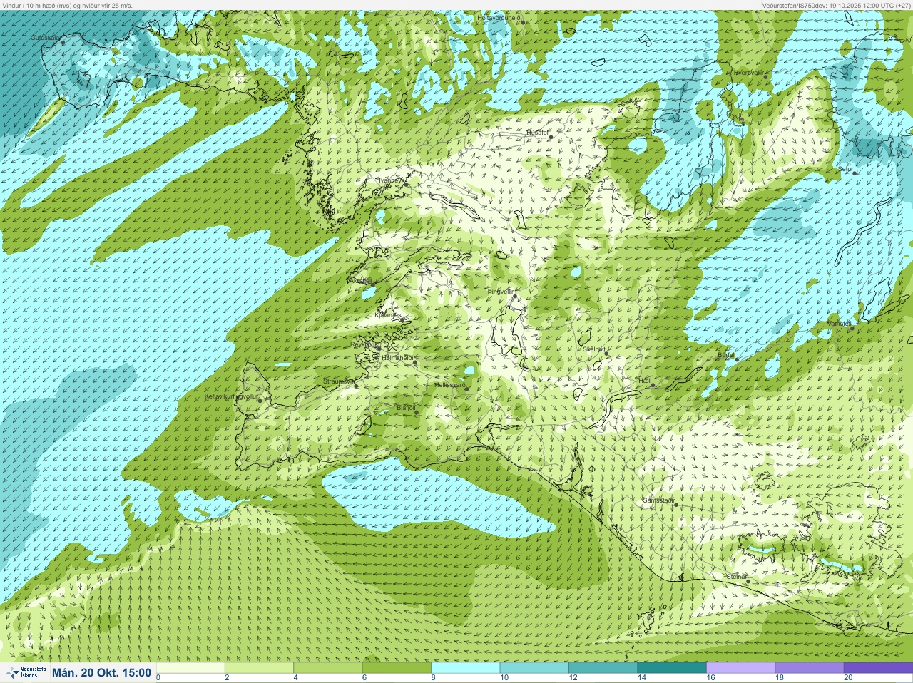Select the above 20 m/s dark purple swatch

(x=877, y=668)
